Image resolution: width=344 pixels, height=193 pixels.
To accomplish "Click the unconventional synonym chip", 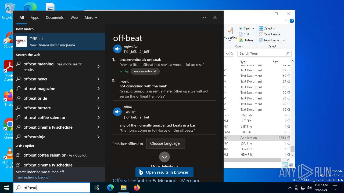I will pos(145,71).
